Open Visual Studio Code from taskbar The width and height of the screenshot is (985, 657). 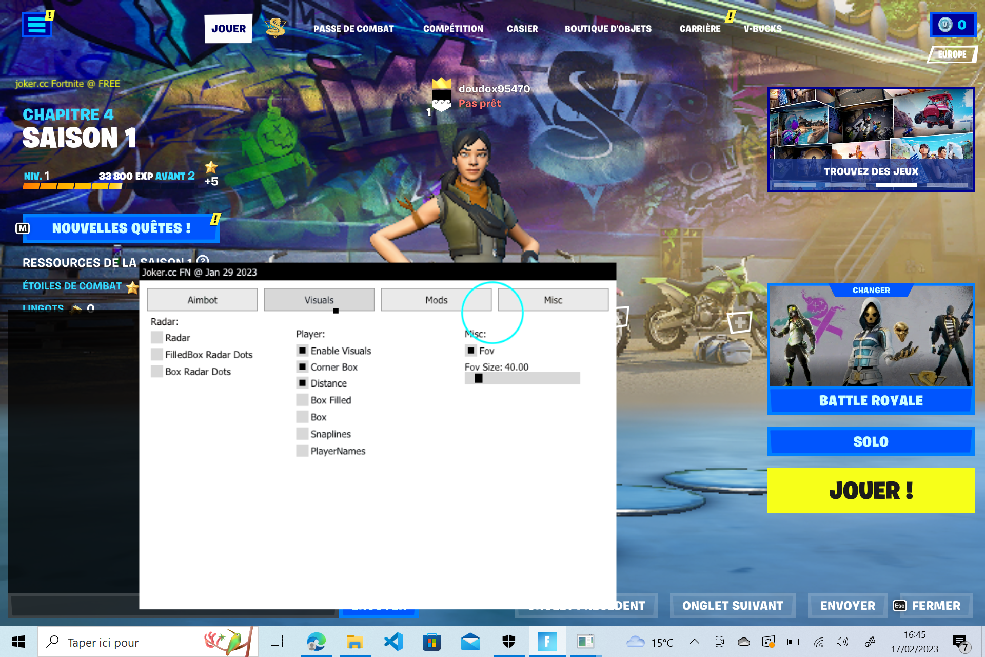[393, 642]
